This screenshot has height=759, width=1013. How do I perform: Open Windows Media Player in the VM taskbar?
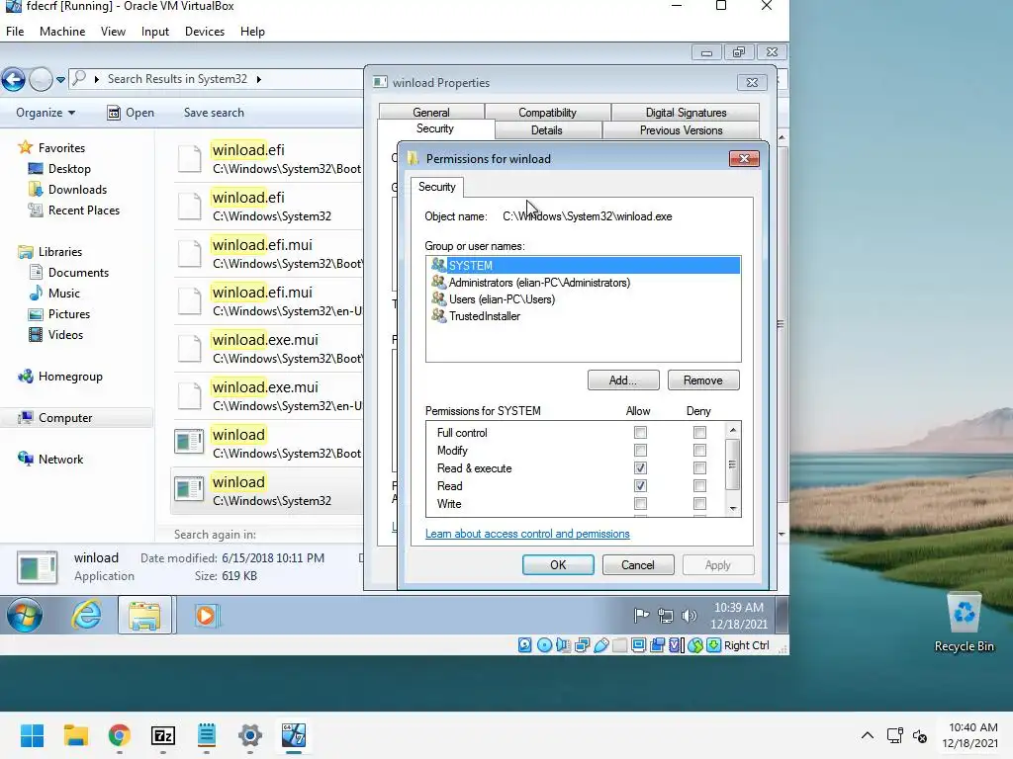(x=206, y=615)
